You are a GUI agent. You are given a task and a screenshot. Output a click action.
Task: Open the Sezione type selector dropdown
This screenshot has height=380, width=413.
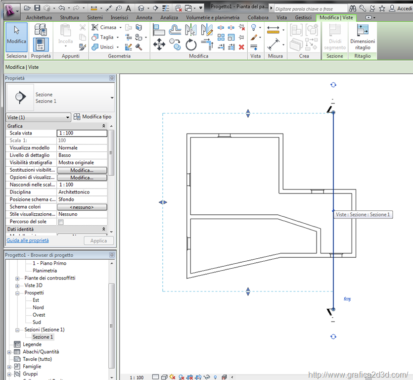pyautogui.click(x=112, y=98)
